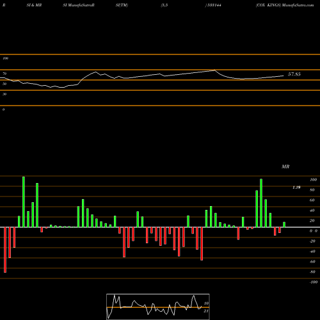
Task: Click the "SI & MR" header text
Action: (x=34, y=5)
